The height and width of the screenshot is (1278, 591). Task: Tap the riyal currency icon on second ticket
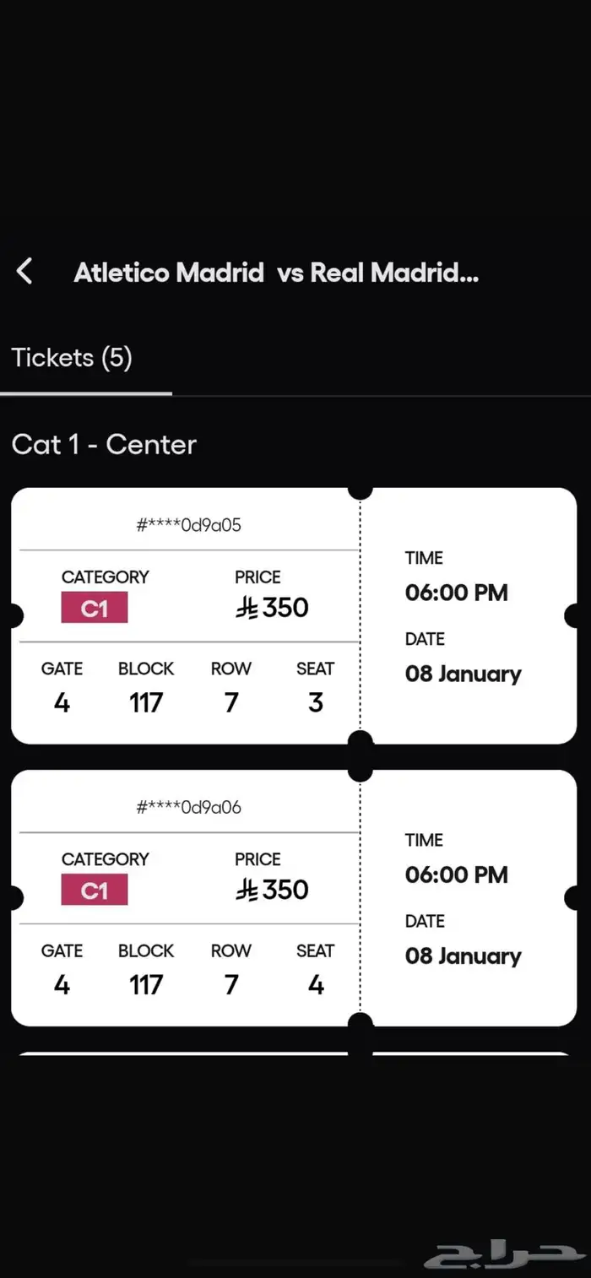click(247, 890)
